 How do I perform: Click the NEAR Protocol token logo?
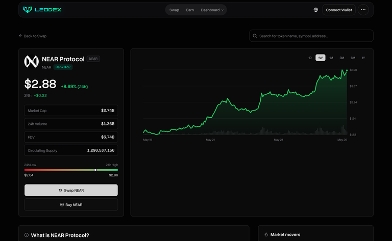(31, 61)
